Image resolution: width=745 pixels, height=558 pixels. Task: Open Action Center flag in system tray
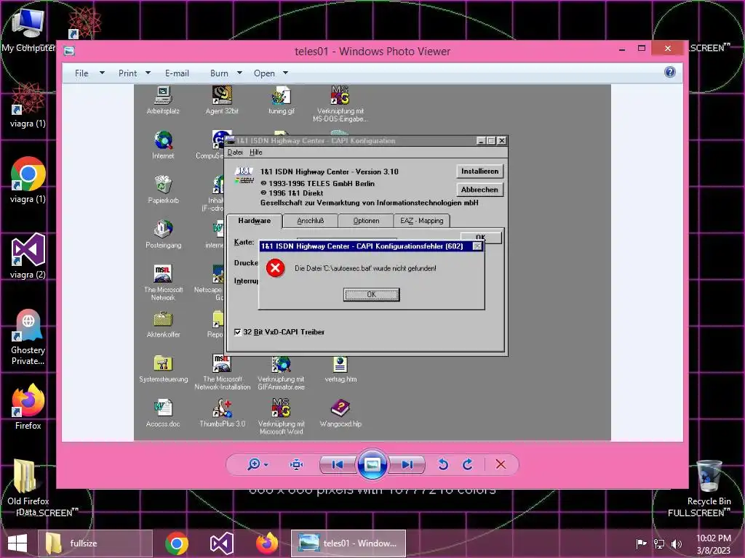[641, 543]
